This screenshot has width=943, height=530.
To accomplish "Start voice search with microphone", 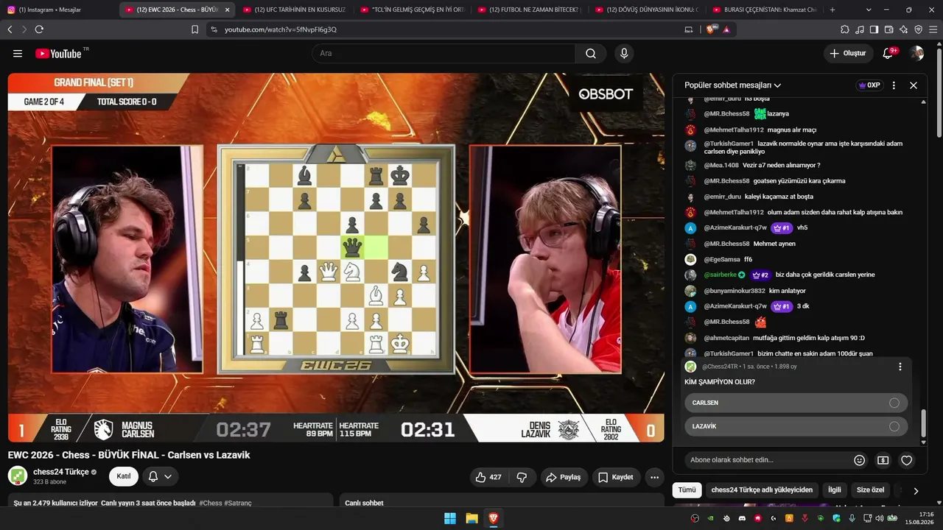I will pyautogui.click(x=624, y=54).
